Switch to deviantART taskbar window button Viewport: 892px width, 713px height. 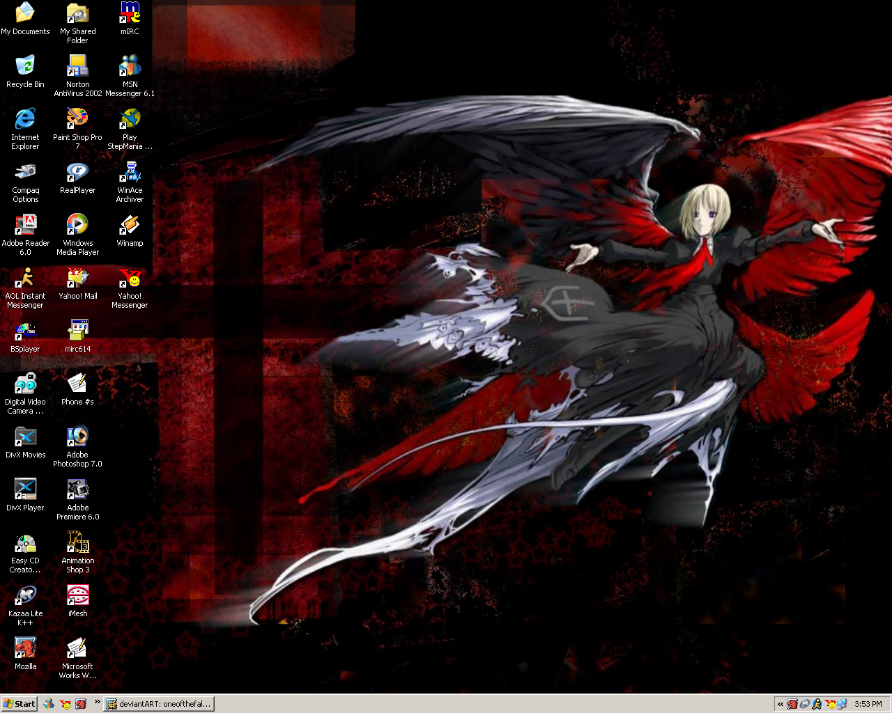159,704
